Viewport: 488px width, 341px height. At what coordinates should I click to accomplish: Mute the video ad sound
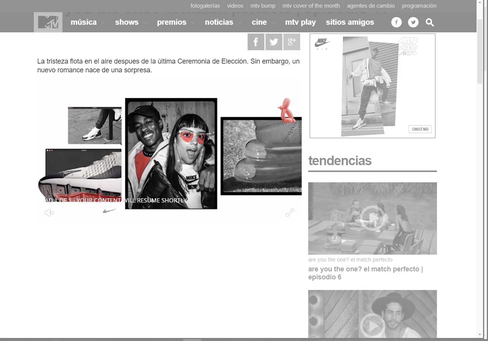[x=49, y=213]
